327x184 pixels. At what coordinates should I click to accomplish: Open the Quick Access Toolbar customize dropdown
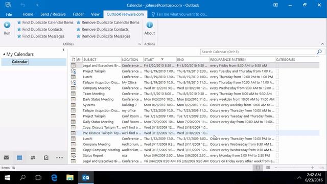tap(37, 5)
